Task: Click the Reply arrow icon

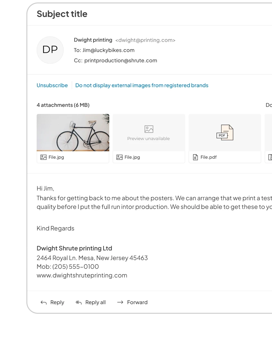Action: pyautogui.click(x=43, y=302)
